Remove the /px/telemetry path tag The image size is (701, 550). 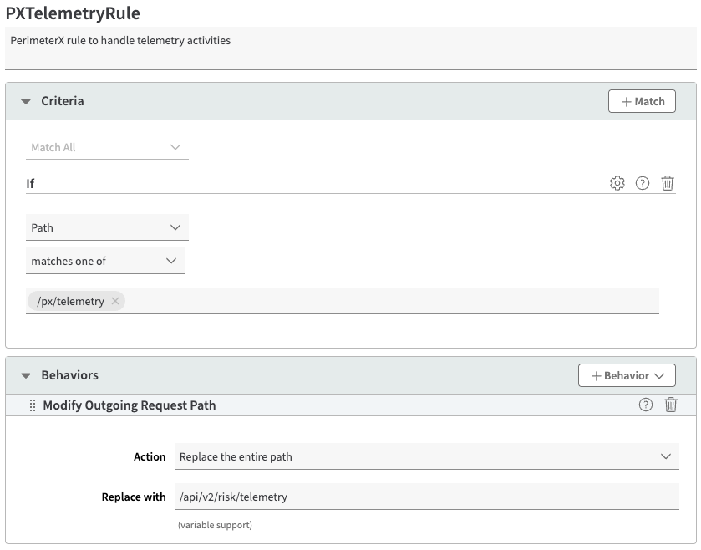[x=115, y=301]
